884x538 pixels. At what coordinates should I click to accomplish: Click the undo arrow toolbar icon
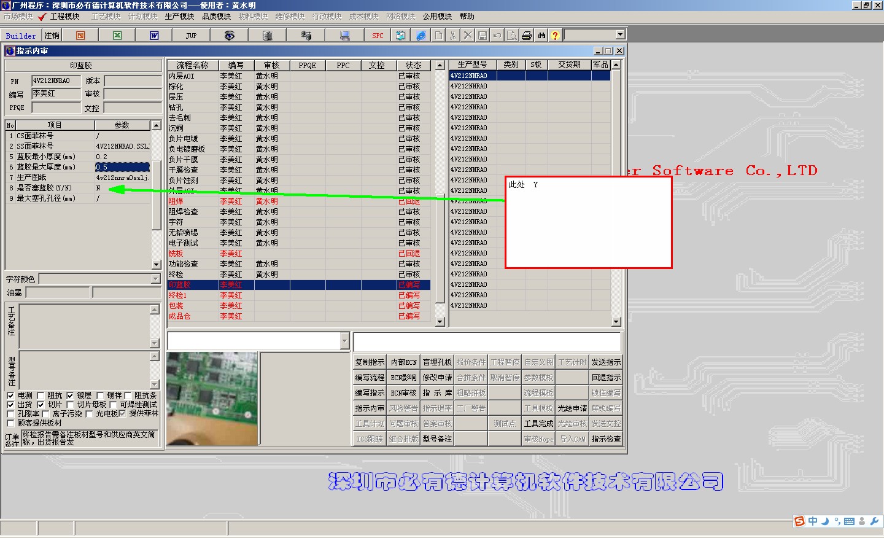[x=497, y=36]
